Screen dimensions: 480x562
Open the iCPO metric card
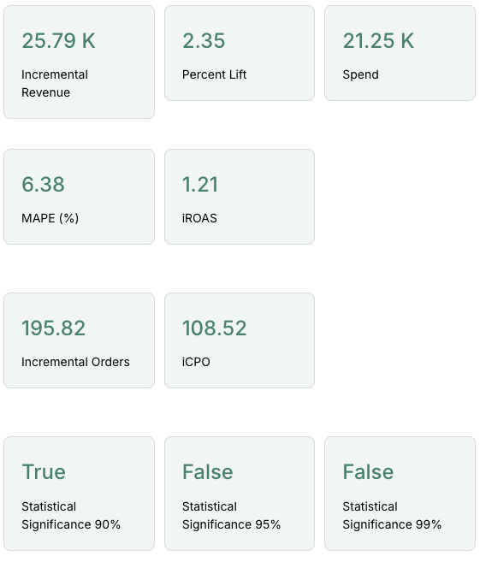[240, 340]
